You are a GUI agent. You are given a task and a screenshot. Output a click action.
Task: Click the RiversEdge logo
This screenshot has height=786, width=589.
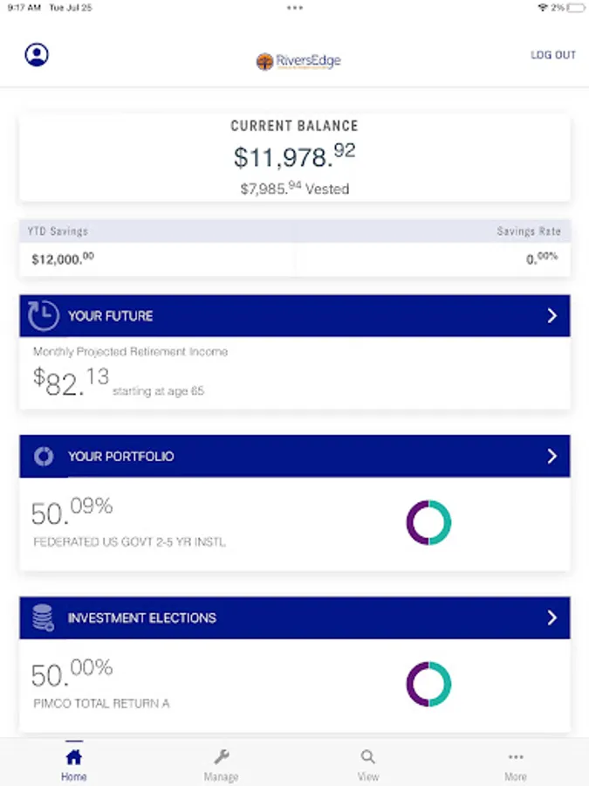298,61
